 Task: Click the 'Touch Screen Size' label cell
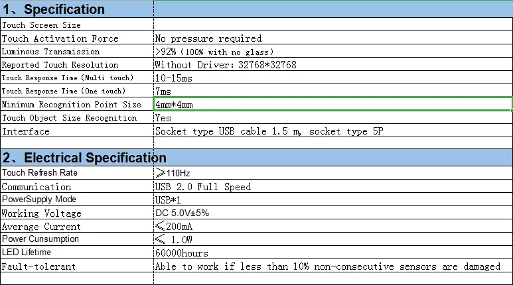point(77,25)
